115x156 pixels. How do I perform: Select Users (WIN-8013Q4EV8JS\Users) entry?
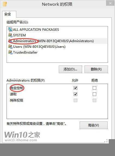click(39, 46)
